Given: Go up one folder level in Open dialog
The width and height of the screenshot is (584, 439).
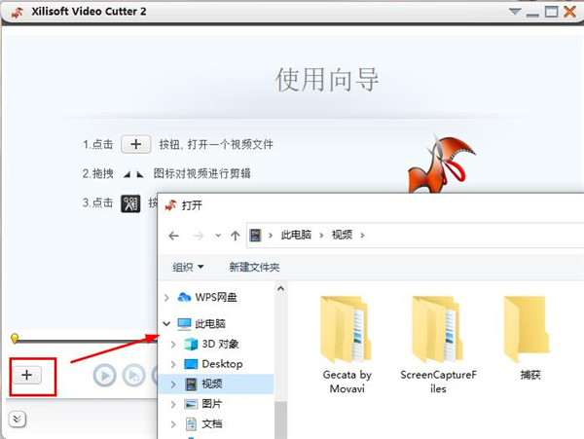Looking at the screenshot, I should 235,236.
